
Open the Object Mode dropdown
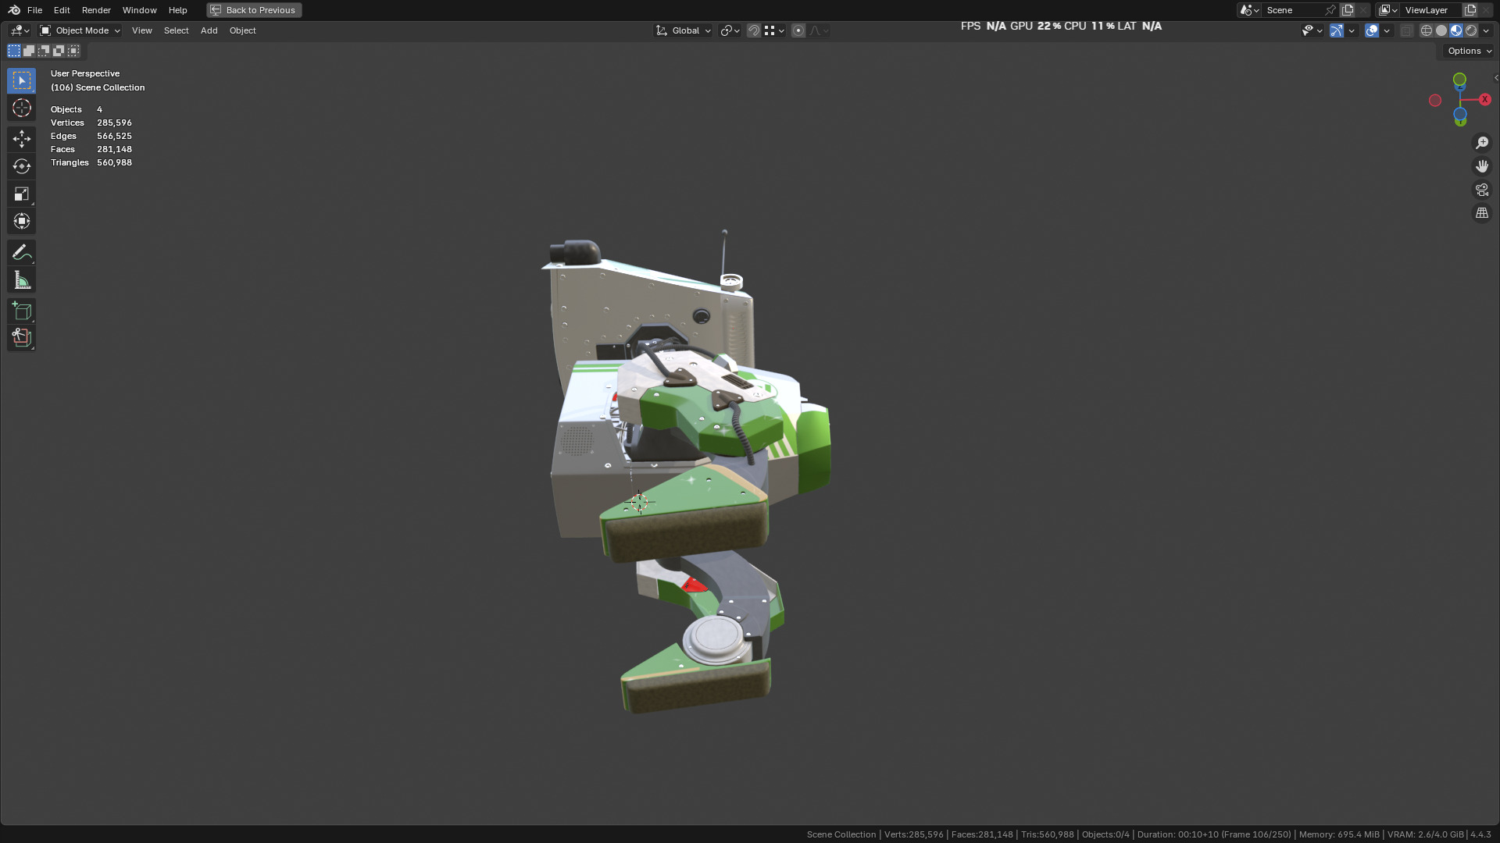pyautogui.click(x=80, y=30)
